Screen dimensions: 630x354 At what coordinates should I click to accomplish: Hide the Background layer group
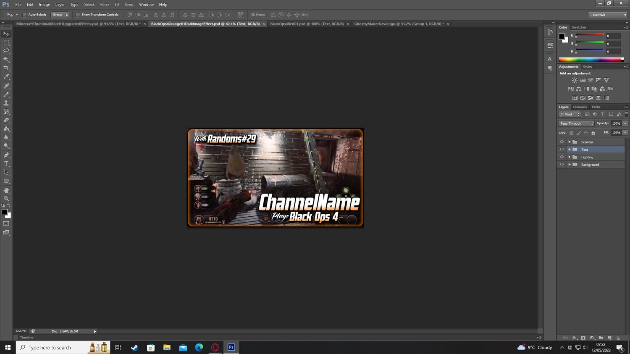pyautogui.click(x=562, y=165)
